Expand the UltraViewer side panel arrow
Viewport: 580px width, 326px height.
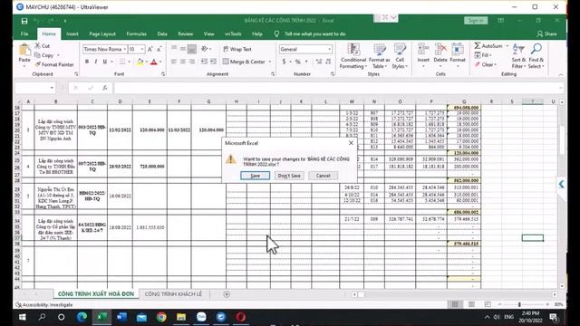pos(562,184)
